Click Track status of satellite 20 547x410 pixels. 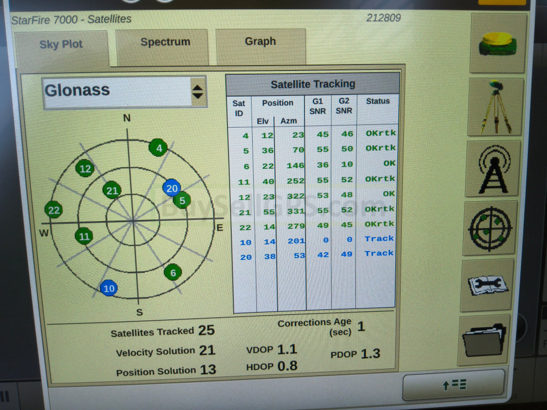coord(379,253)
